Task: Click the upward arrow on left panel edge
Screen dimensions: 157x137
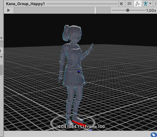Action: coord(1,57)
